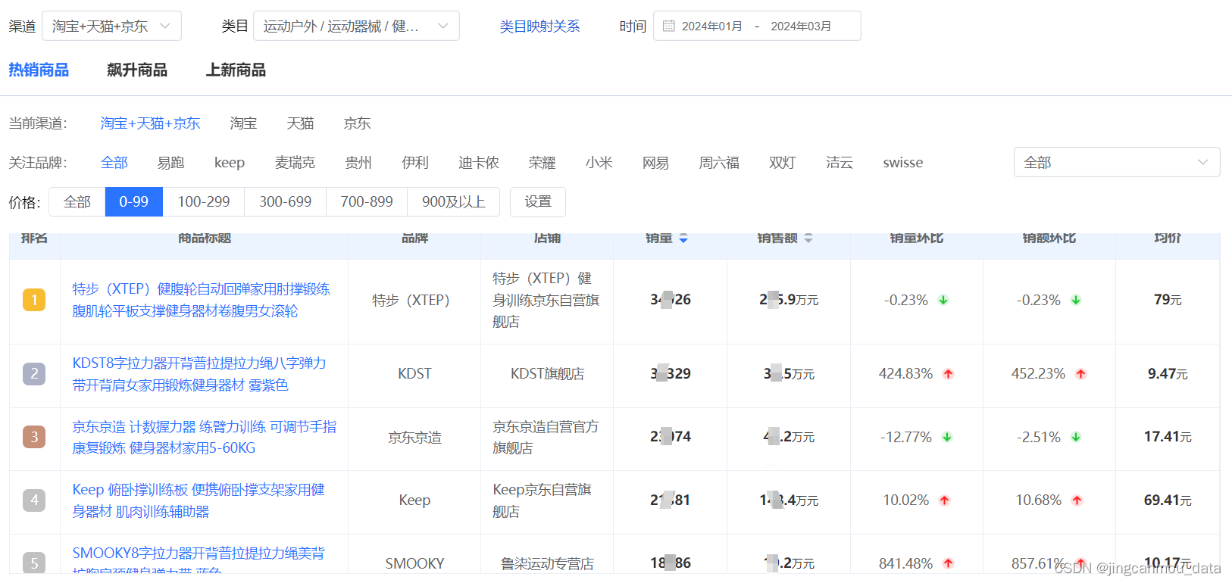The image size is (1232, 583).
Task: Click the rank 3 badge
Action: click(34, 437)
